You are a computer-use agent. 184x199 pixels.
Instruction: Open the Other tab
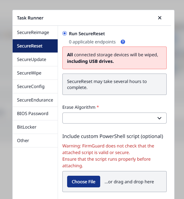35,141
